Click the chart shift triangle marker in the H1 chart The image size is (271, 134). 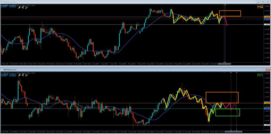click(x=224, y=73)
